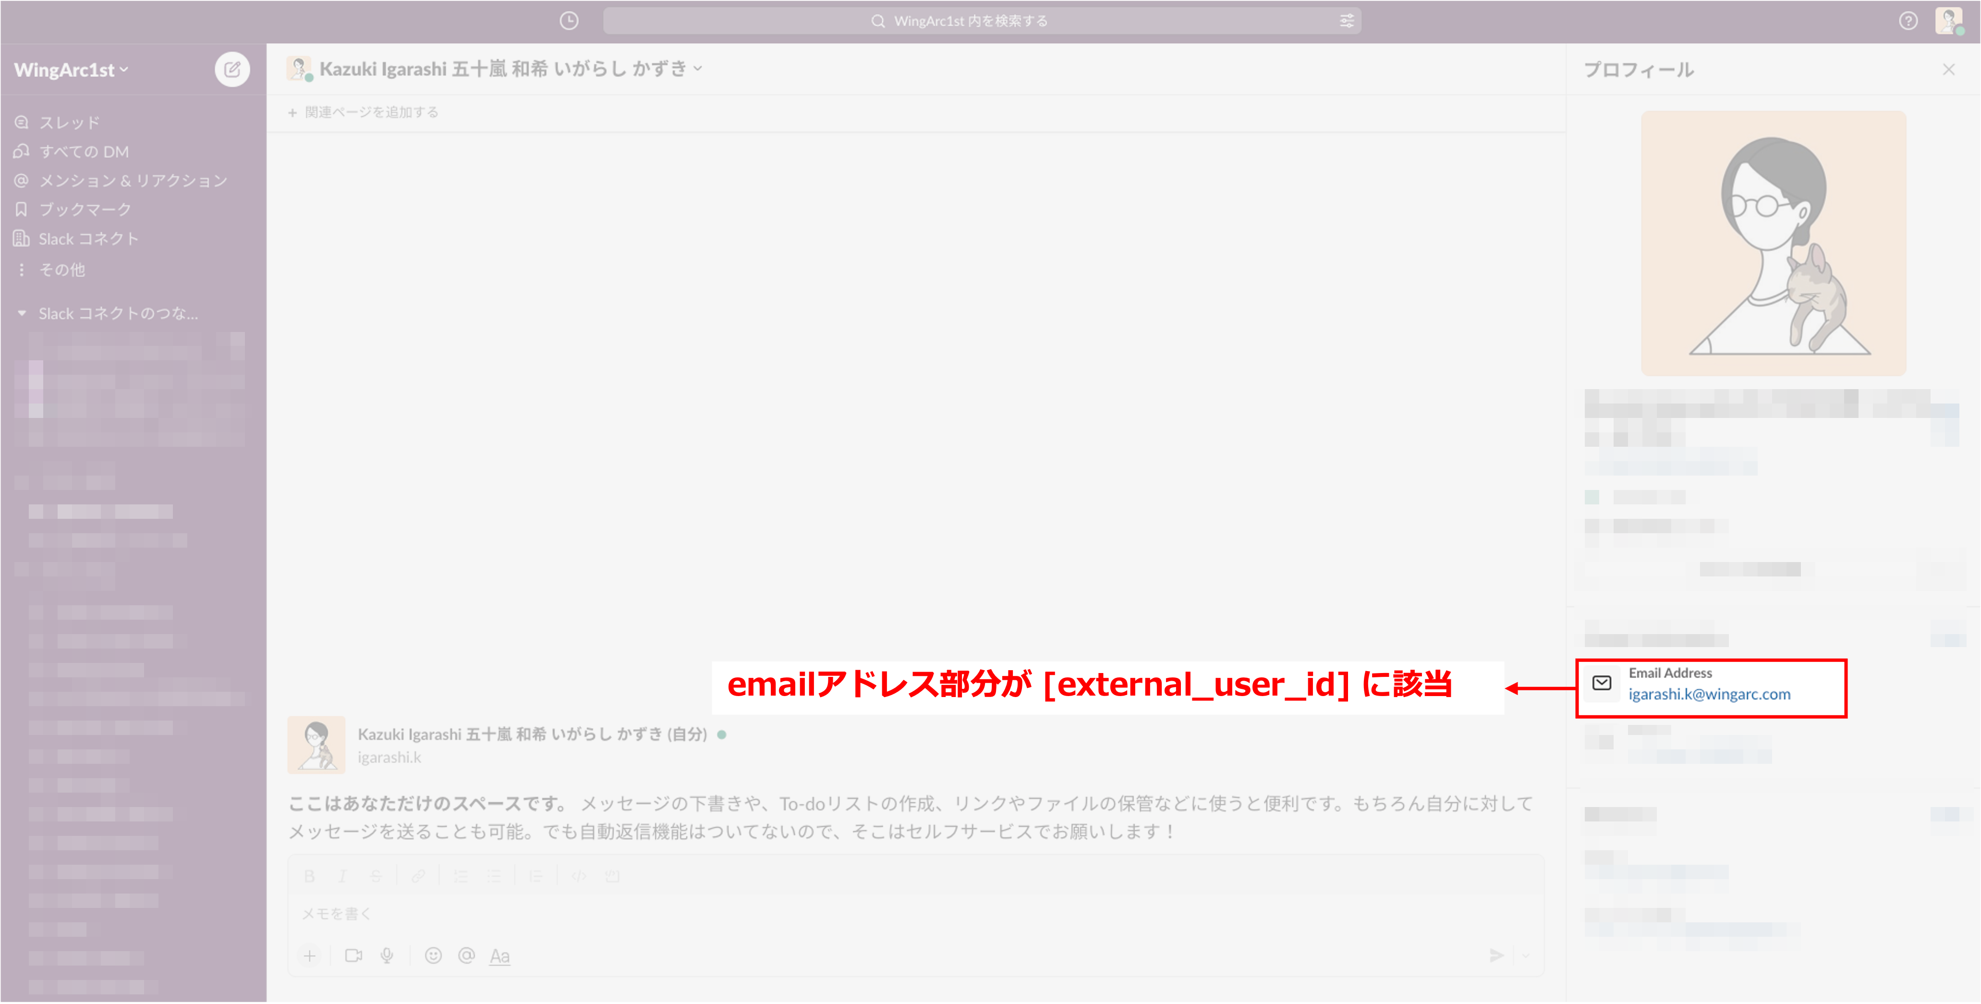Insert an ordered list
The width and height of the screenshot is (1981, 1004).
point(460,876)
